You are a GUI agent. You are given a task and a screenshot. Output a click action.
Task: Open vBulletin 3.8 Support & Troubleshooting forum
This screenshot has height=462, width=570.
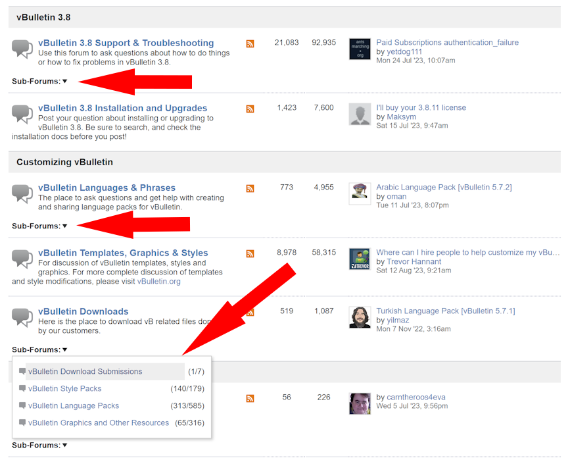126,43
